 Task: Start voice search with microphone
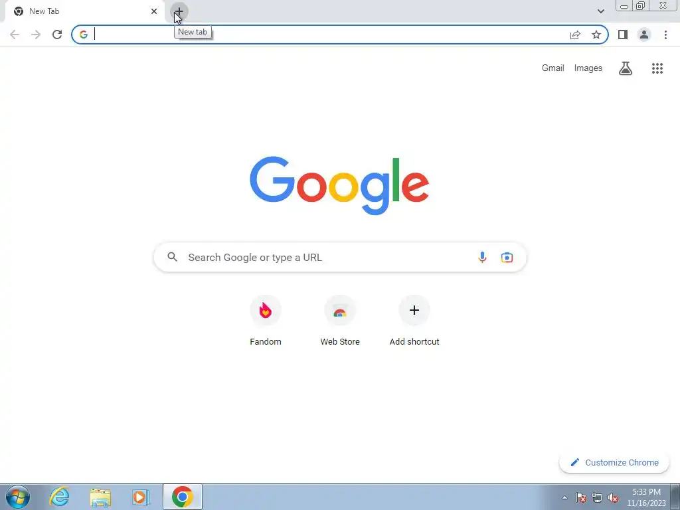(x=482, y=257)
